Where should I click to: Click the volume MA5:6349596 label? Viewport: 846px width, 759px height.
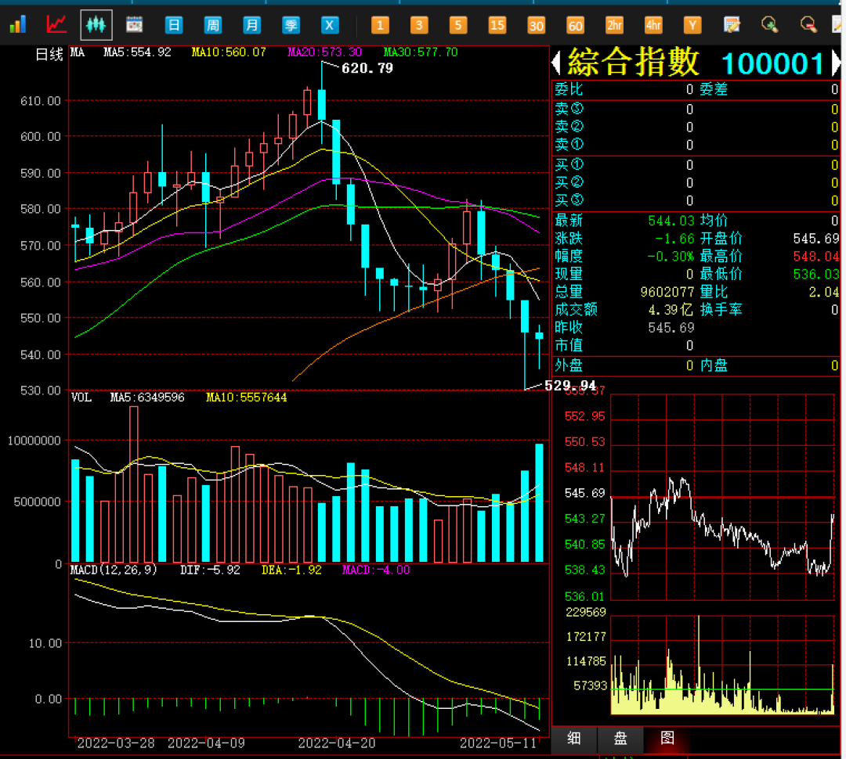point(147,397)
